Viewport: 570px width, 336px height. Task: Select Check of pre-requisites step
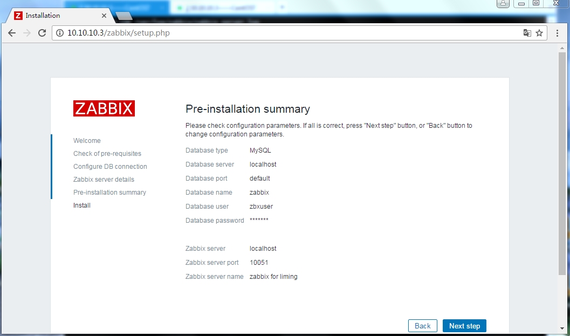pos(107,154)
